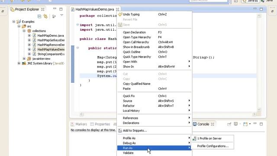277x156 pixels.
Task: Open the Local History submenu
Action: coord(155,110)
